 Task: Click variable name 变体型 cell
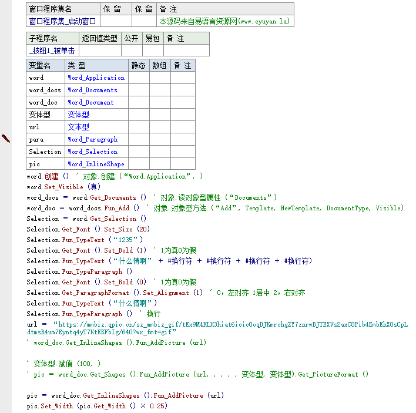coord(45,115)
